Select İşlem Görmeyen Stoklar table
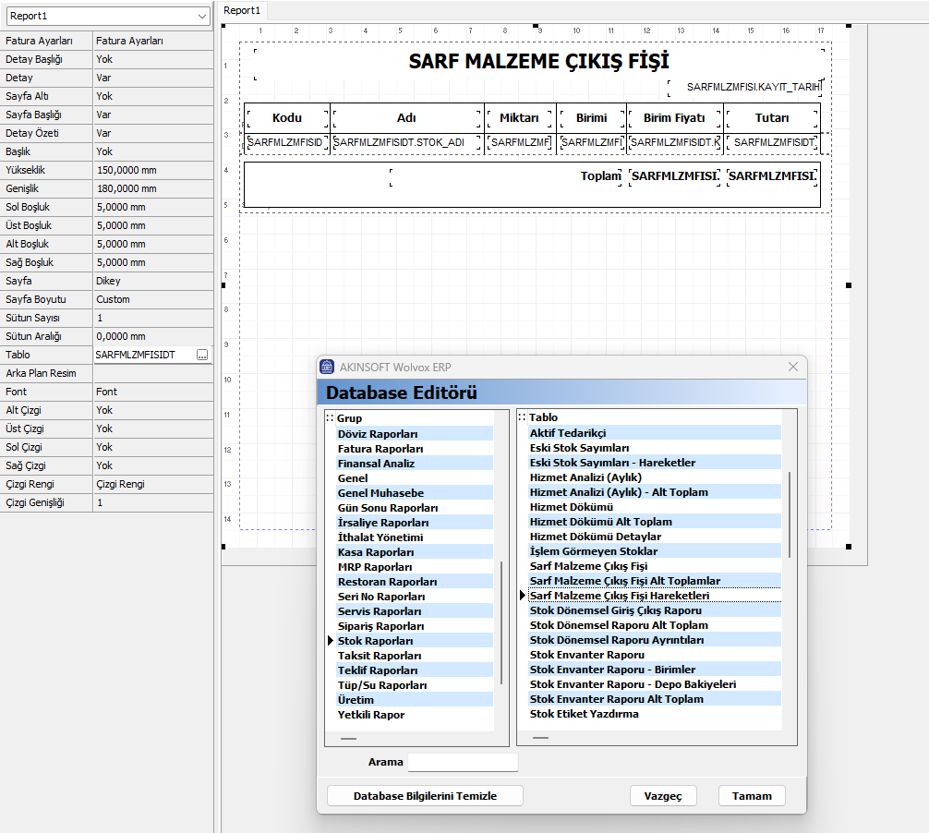Viewport: 929px width, 833px height. click(x=655, y=551)
